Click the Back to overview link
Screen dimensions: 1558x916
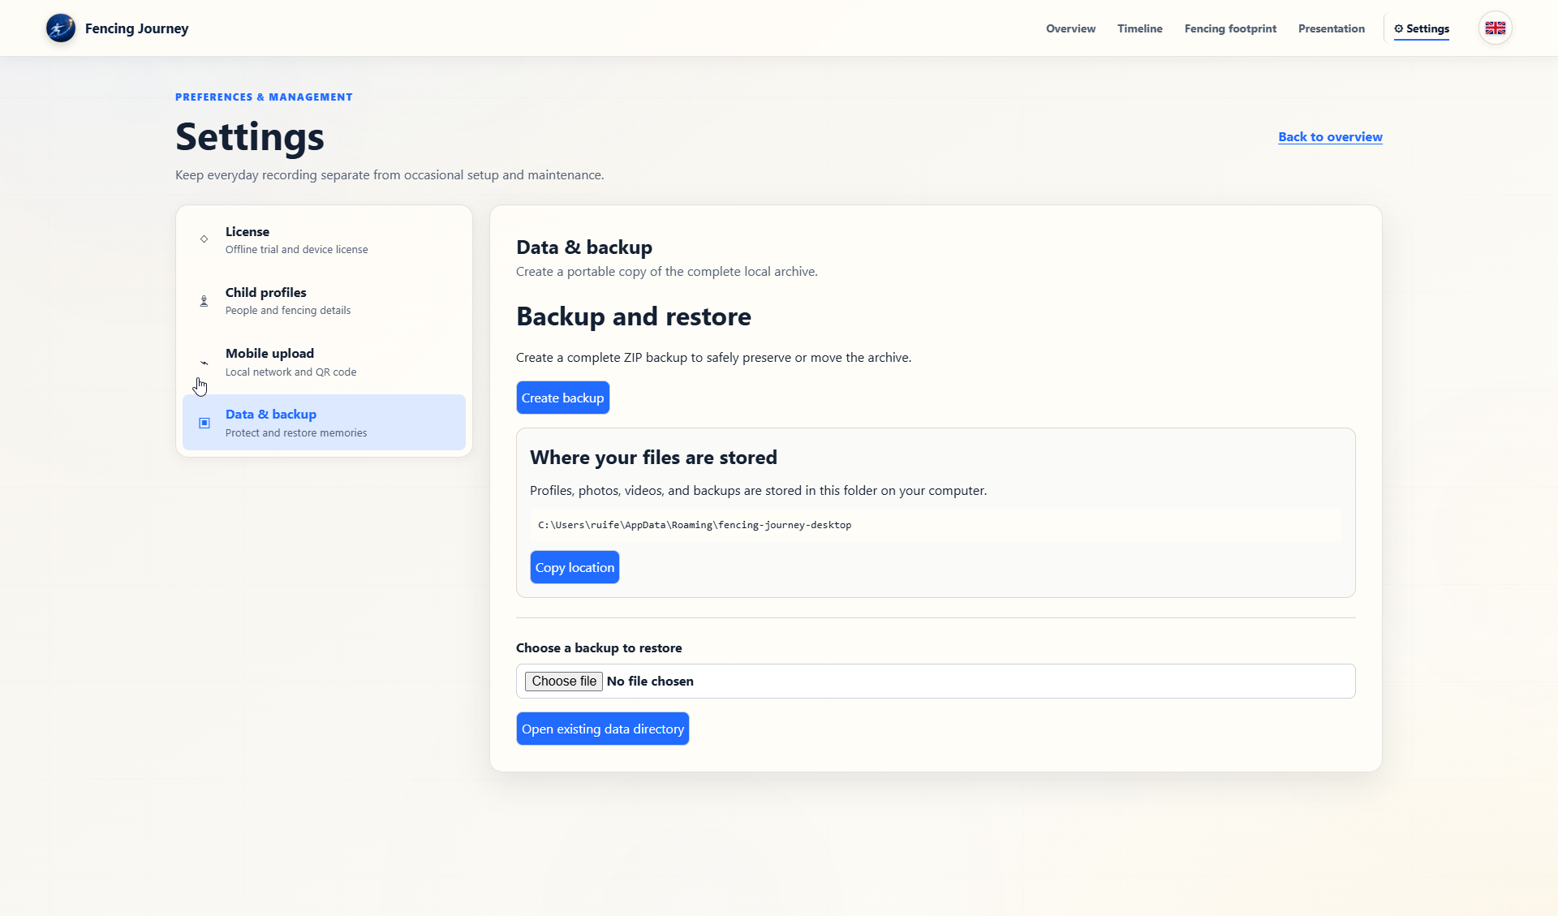coord(1330,137)
